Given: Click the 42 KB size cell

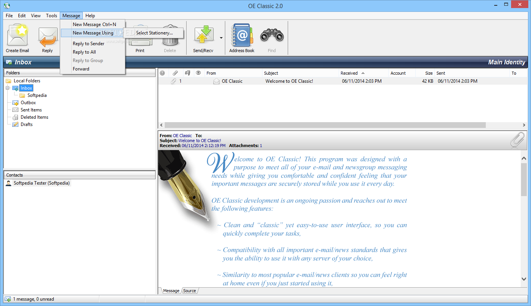Looking at the screenshot, I should [428, 81].
